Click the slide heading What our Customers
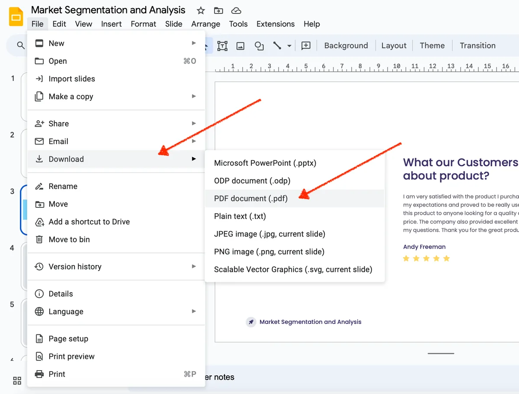The height and width of the screenshot is (394, 519). tap(461, 162)
